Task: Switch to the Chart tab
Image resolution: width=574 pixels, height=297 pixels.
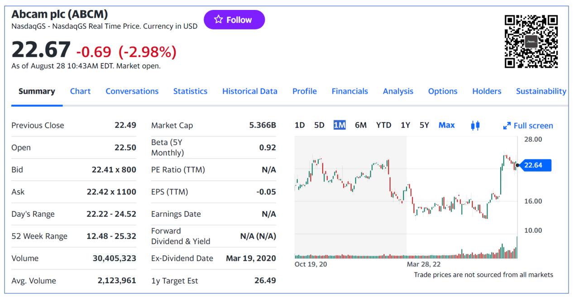Action: [x=80, y=91]
